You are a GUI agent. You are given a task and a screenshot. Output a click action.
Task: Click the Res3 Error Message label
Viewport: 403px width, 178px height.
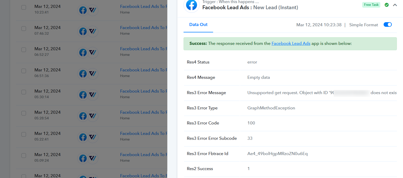[206, 93]
